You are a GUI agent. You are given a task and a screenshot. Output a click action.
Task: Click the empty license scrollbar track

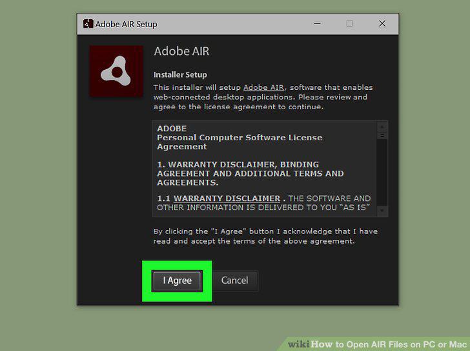pos(382,173)
